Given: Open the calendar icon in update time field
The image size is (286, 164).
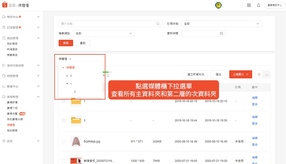Looking at the screenshot, I should [x=221, y=33].
